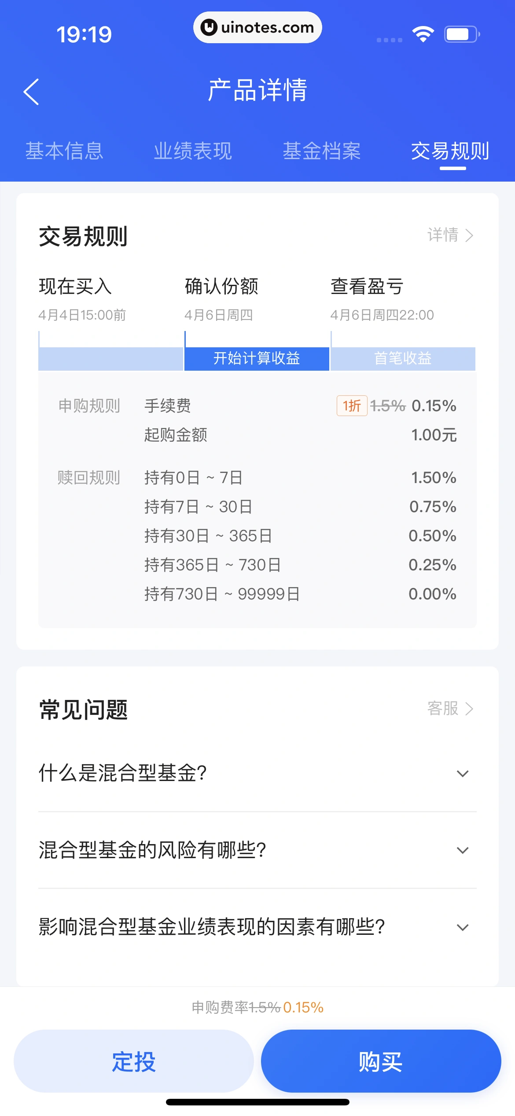
Task: Select the 交易规则 tab
Action: tap(450, 151)
